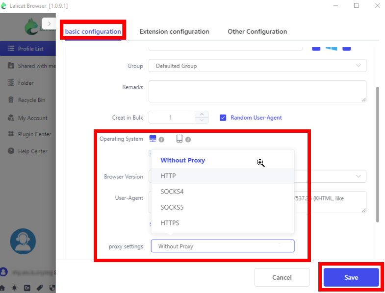Open Profile List in sidebar
Screen dimensions: 385x293
(x=28, y=49)
